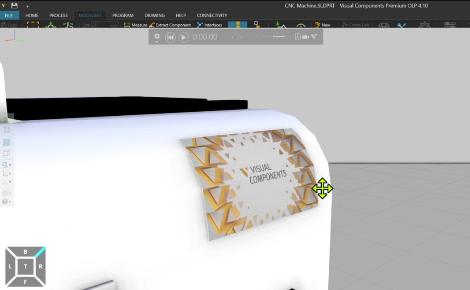Viewport: 470px width, 290px height.
Task: Select the fit-to-view icon in sidebar
Action: 7,130
